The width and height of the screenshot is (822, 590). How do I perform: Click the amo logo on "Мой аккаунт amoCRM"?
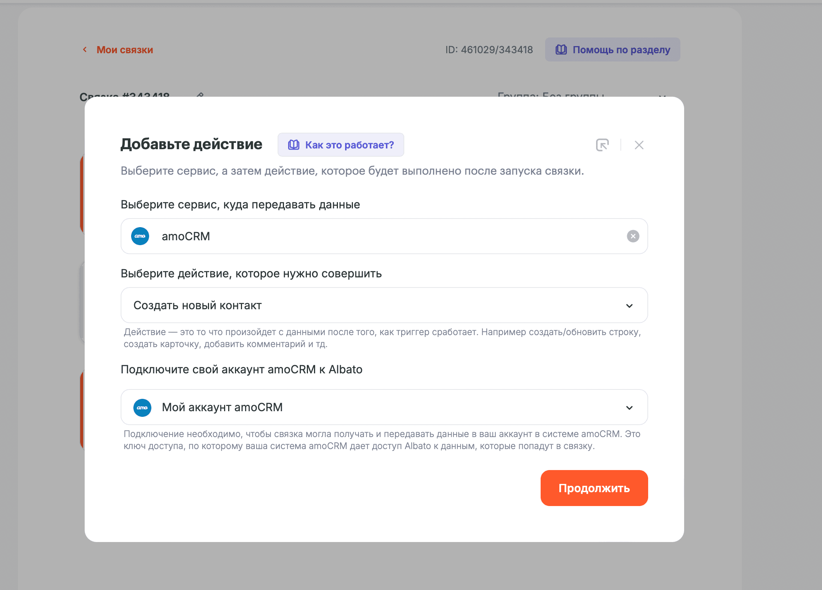coord(142,407)
